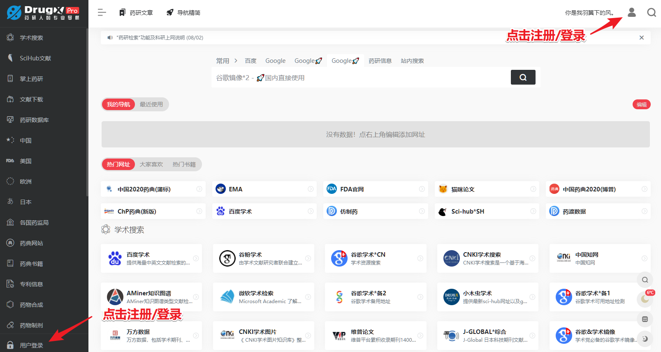Image resolution: width=661 pixels, height=352 pixels.
Task: Open the FDA官网 hot site link
Action: [x=376, y=189]
